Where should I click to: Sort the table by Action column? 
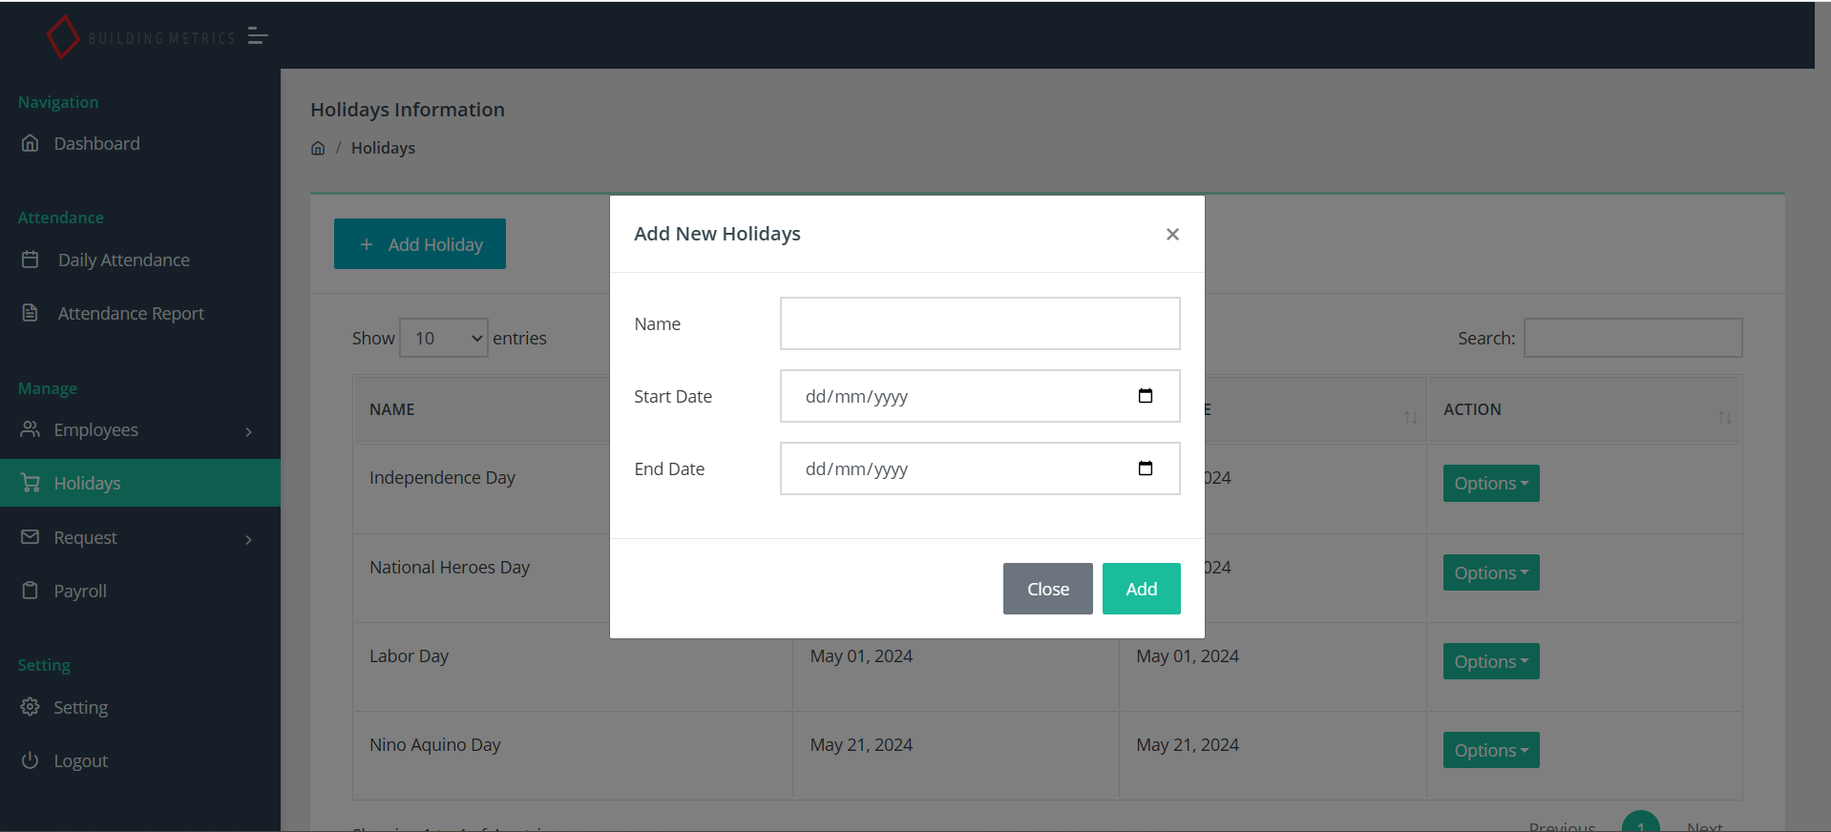[x=1723, y=417]
